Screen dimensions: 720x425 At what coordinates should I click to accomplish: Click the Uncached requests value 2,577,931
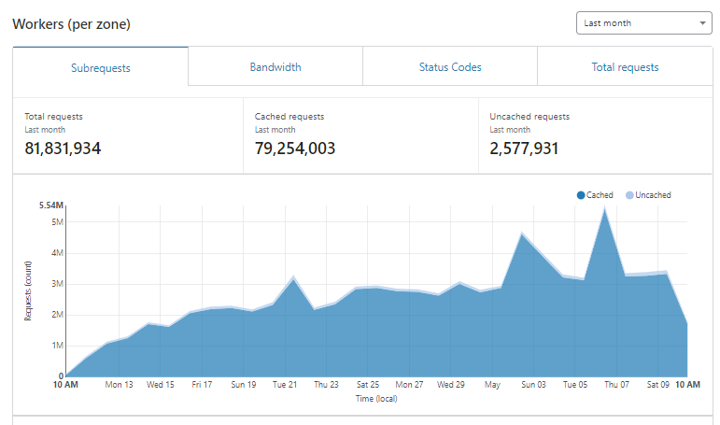(x=524, y=149)
